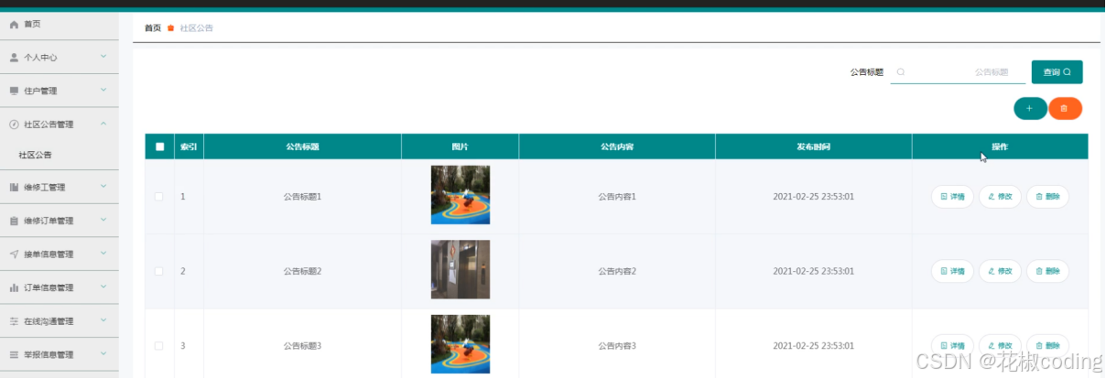1106x379 pixels.
Task: Click the 操作 column header
Action: pyautogui.click(x=1000, y=146)
